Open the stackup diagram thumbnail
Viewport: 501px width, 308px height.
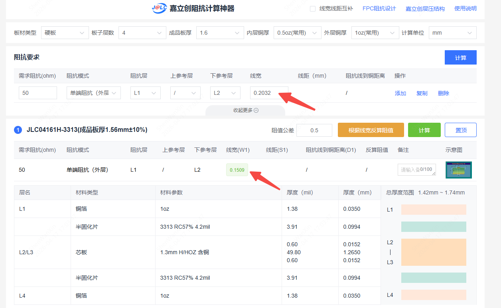[x=459, y=170]
